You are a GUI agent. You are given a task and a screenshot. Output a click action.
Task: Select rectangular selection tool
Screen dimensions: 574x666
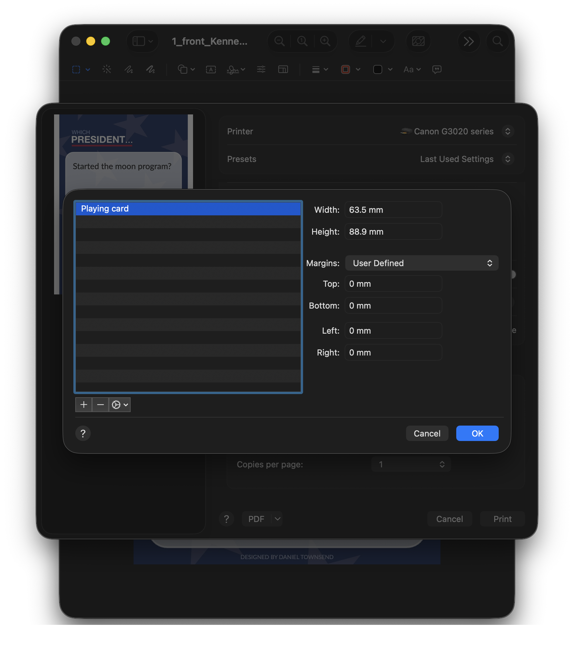(x=76, y=69)
